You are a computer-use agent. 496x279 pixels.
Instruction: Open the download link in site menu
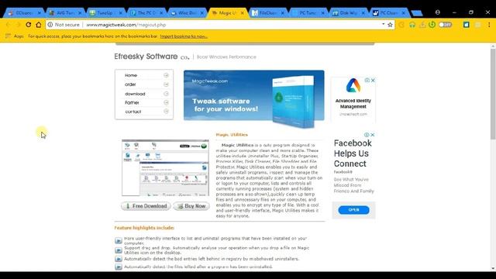(135, 94)
